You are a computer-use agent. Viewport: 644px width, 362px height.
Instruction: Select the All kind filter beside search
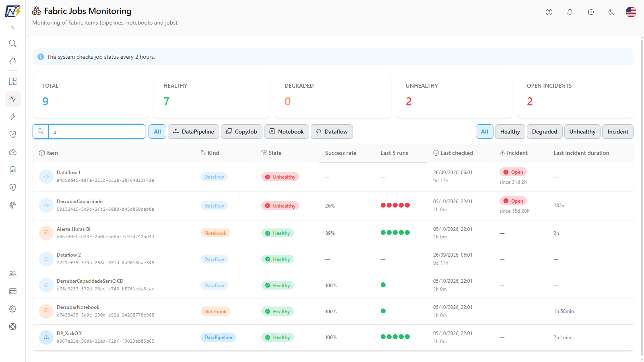(x=157, y=132)
